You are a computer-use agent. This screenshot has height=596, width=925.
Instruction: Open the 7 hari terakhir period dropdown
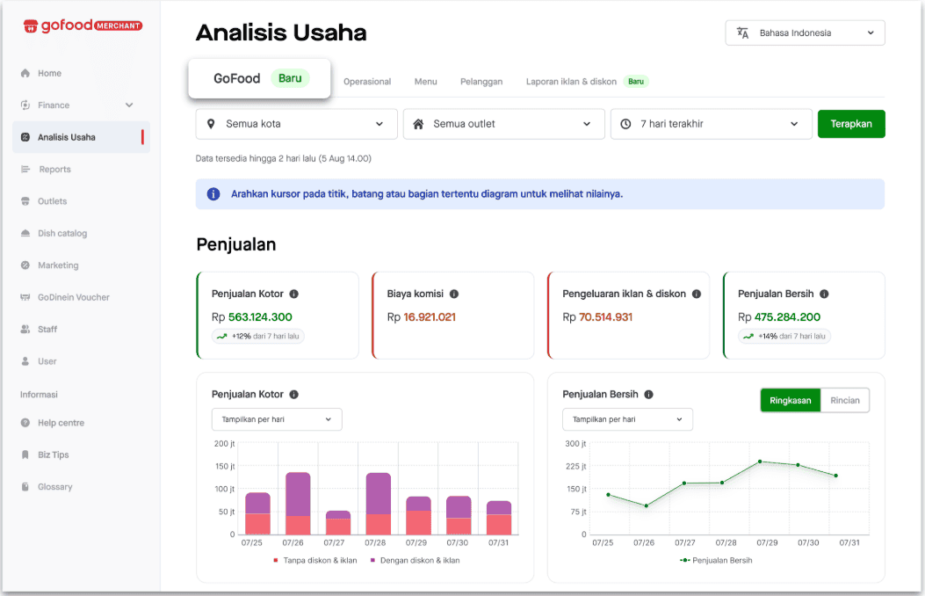pyautogui.click(x=711, y=124)
